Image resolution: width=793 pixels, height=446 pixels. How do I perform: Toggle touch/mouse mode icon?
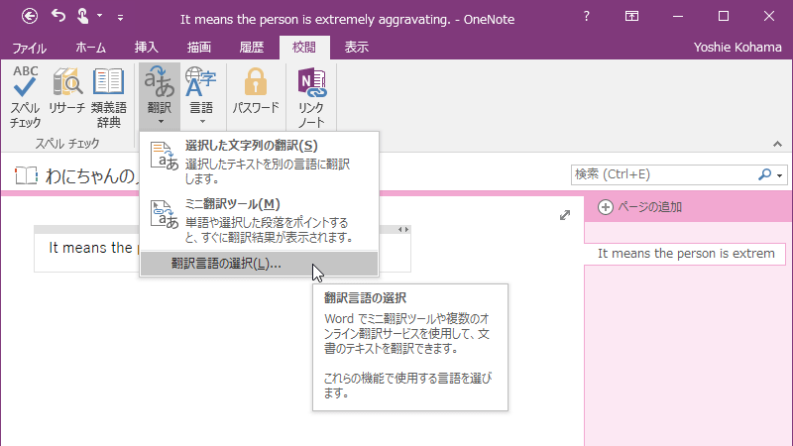point(83,16)
